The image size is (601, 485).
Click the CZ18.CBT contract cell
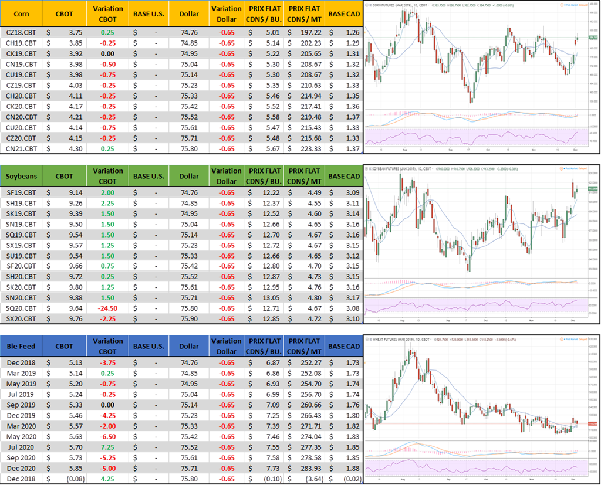pos(22,33)
